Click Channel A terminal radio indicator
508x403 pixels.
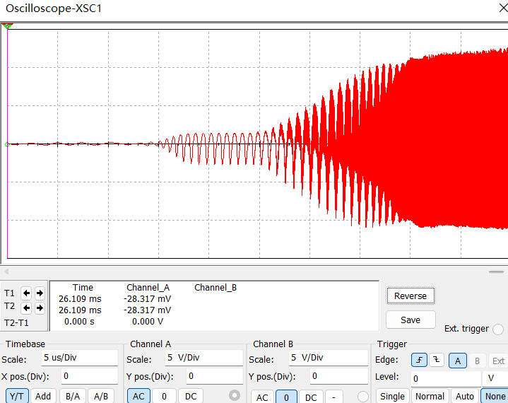tap(235, 395)
